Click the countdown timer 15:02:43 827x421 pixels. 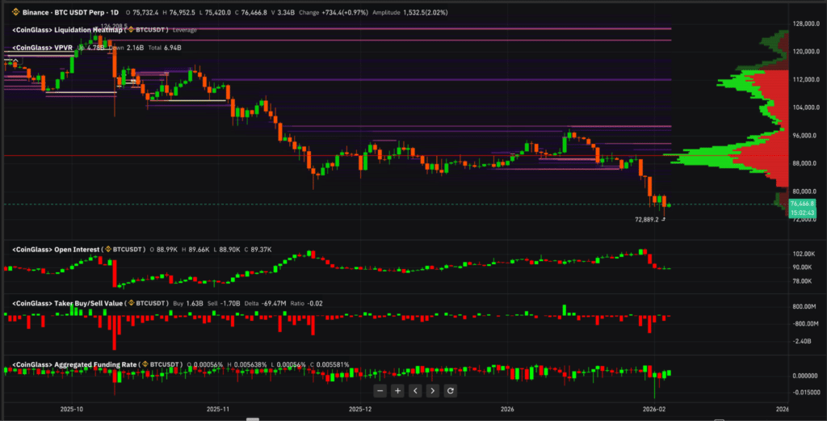tap(802, 213)
